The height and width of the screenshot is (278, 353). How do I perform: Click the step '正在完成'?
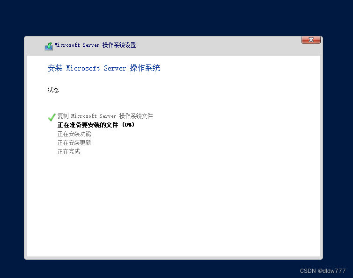[x=69, y=152]
